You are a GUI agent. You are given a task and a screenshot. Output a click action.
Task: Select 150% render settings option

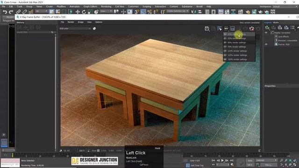point(239,59)
